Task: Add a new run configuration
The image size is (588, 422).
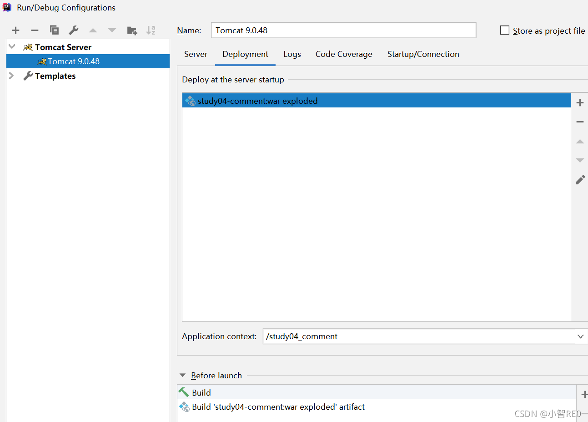Action: (15, 31)
